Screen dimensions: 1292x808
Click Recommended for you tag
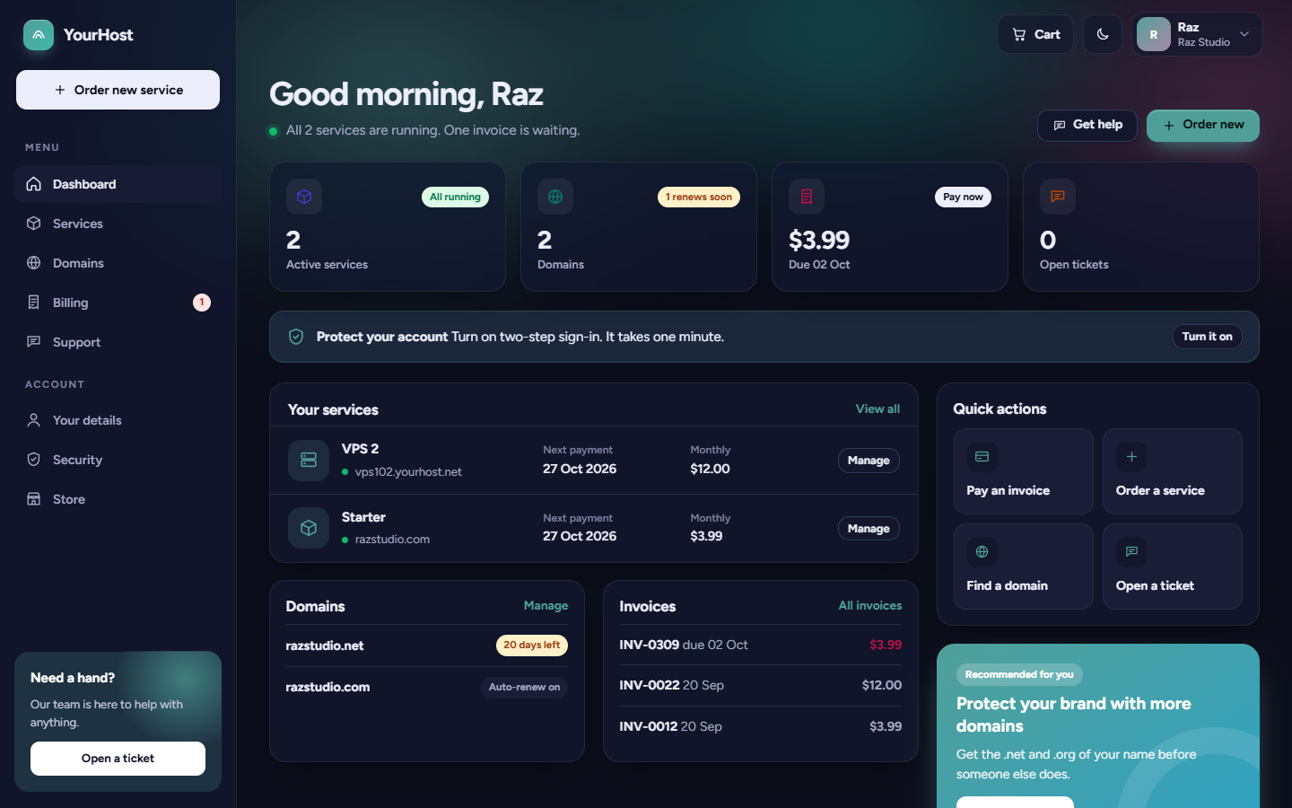coord(1019,674)
